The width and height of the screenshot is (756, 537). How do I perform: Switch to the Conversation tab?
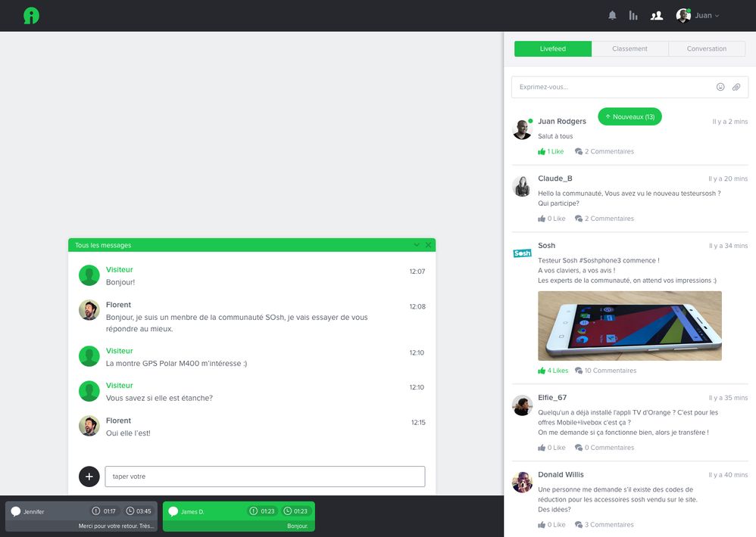(706, 48)
